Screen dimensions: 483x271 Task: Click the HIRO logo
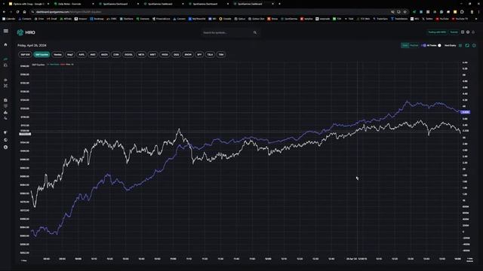point(26,32)
